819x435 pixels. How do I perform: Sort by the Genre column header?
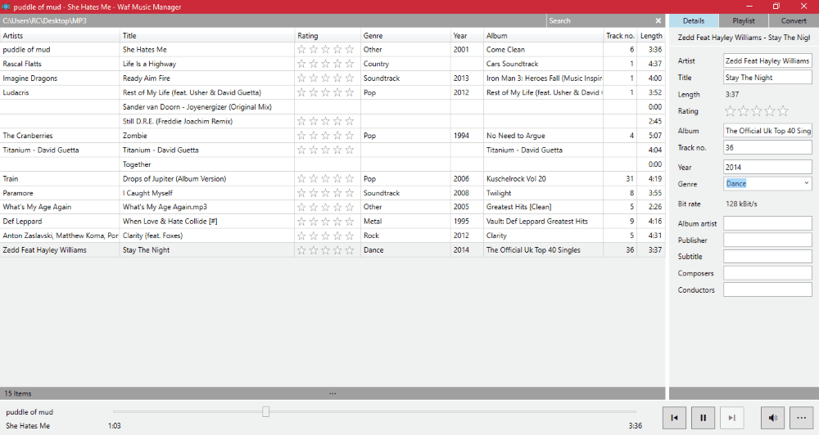(x=405, y=35)
